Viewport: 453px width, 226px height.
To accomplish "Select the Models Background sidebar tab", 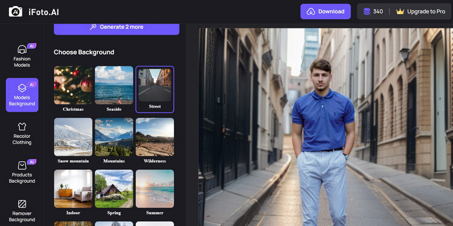I will pyautogui.click(x=22, y=95).
